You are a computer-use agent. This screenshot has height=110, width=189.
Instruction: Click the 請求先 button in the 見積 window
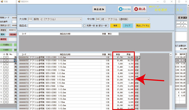pyautogui.click(x=3, y=39)
